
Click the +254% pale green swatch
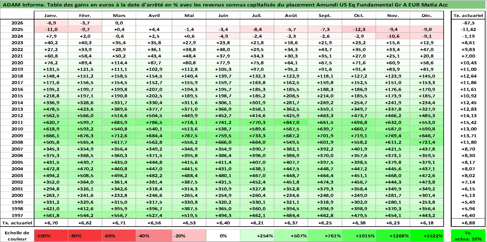click(x=257, y=236)
